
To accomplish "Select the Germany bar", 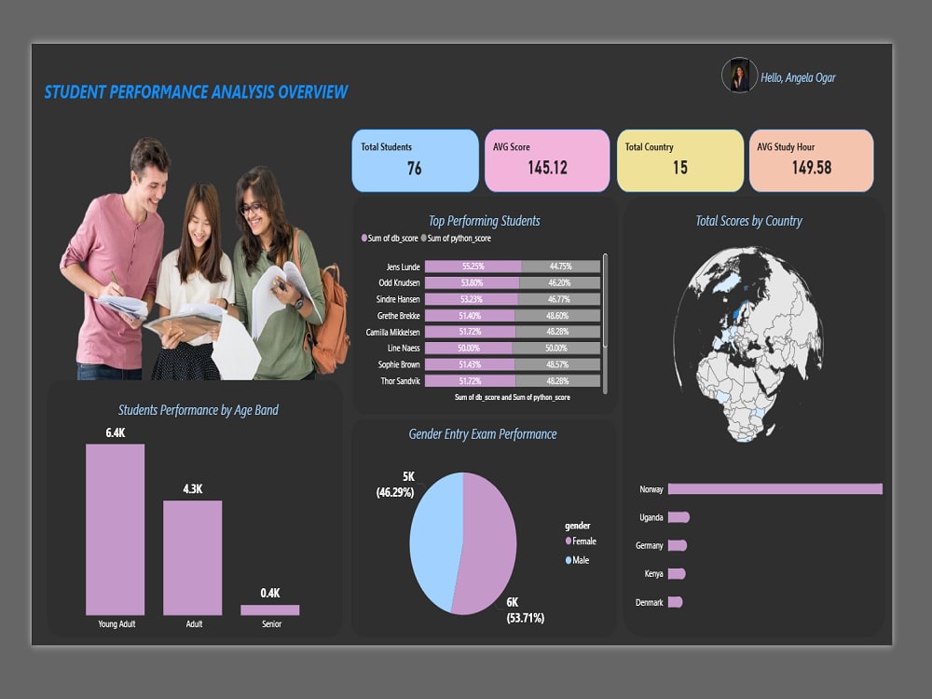I will [678, 545].
